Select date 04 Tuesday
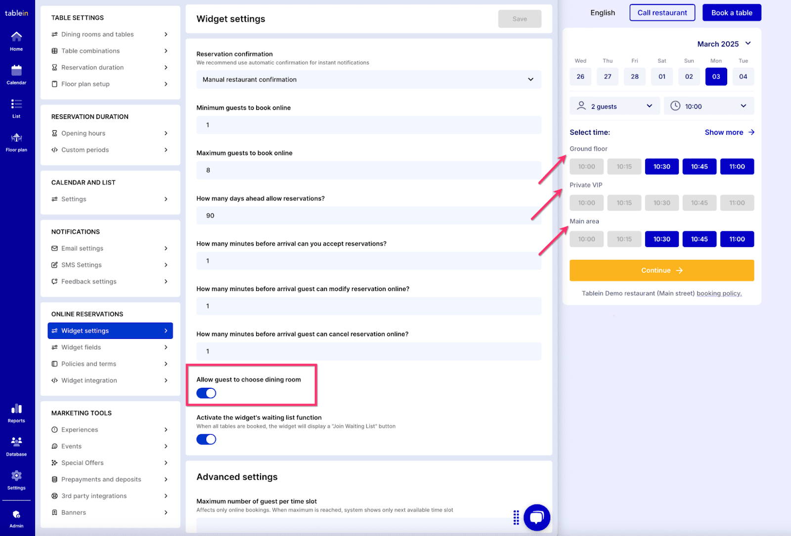This screenshot has width=791, height=536. 743,76
